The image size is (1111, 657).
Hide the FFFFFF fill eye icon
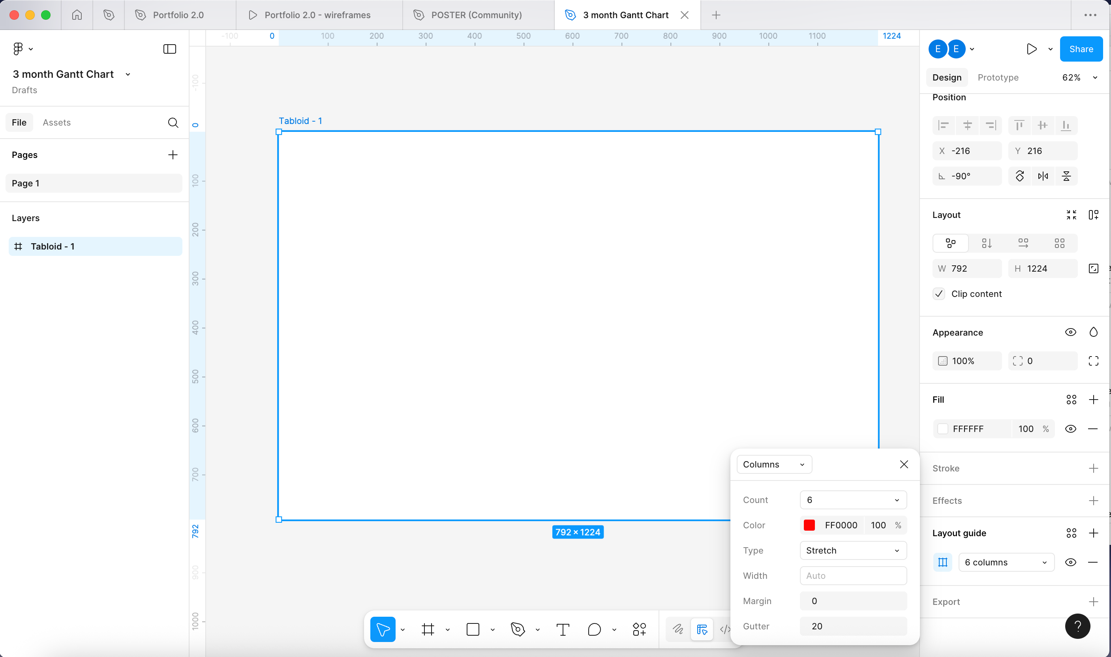1070,428
